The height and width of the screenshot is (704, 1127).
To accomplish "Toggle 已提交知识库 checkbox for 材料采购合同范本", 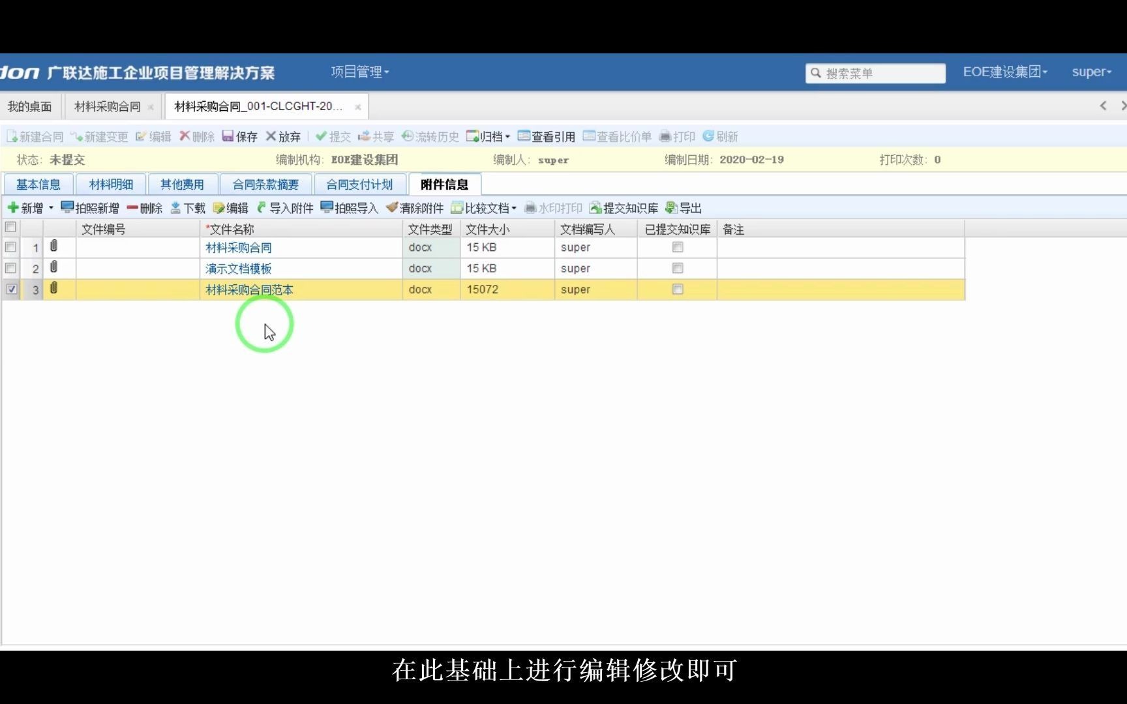I will pyautogui.click(x=678, y=289).
